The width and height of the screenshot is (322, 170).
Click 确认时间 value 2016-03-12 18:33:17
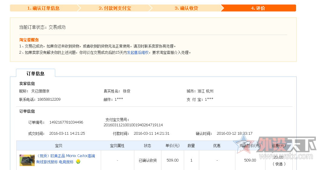(x=234, y=134)
